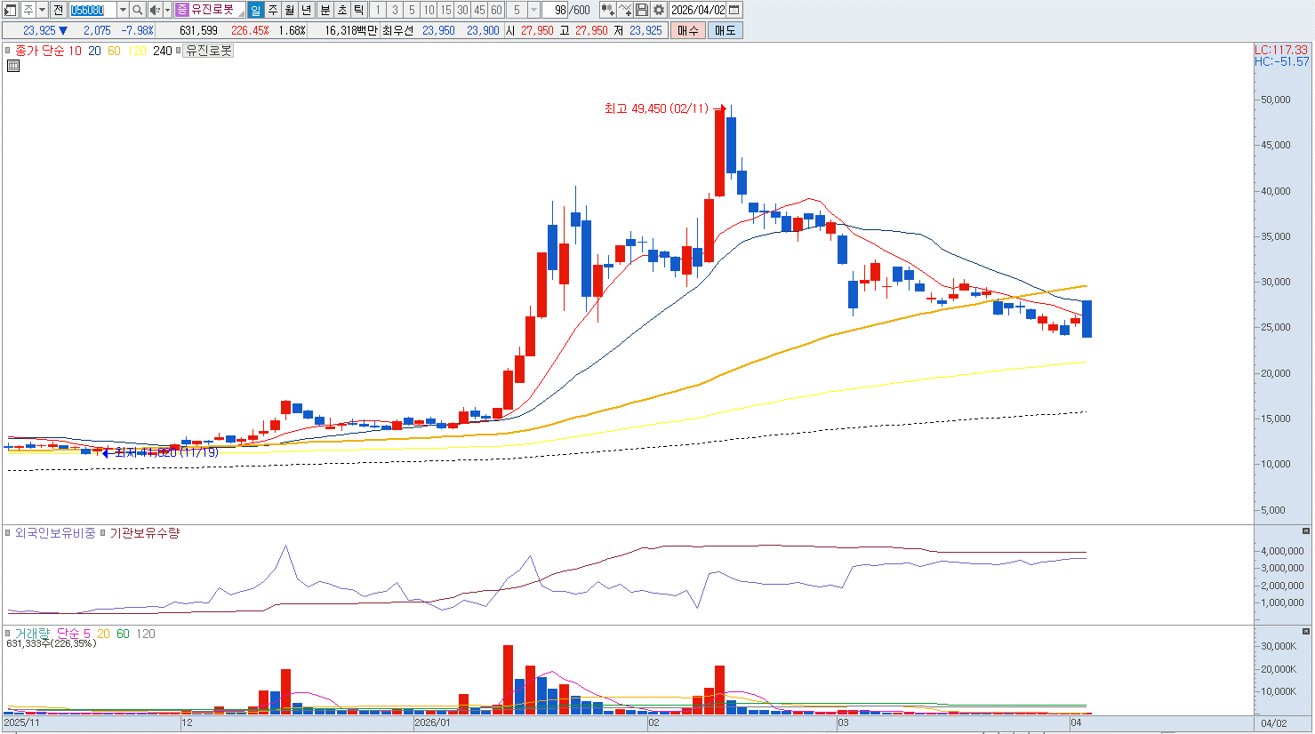Click the 매수 buy button
Screen dimensions: 1315x734
point(688,30)
